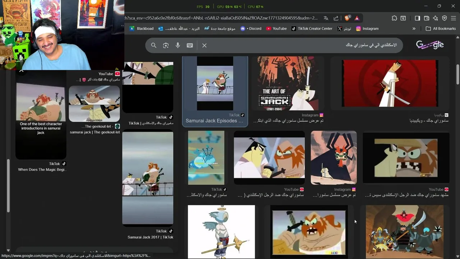Click the search magnifier icon in search box
The image size is (460, 259).
point(153,45)
